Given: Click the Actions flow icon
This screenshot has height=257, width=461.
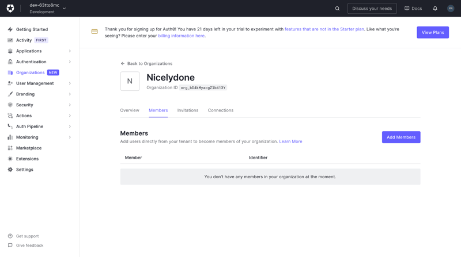Looking at the screenshot, I should [x=10, y=116].
